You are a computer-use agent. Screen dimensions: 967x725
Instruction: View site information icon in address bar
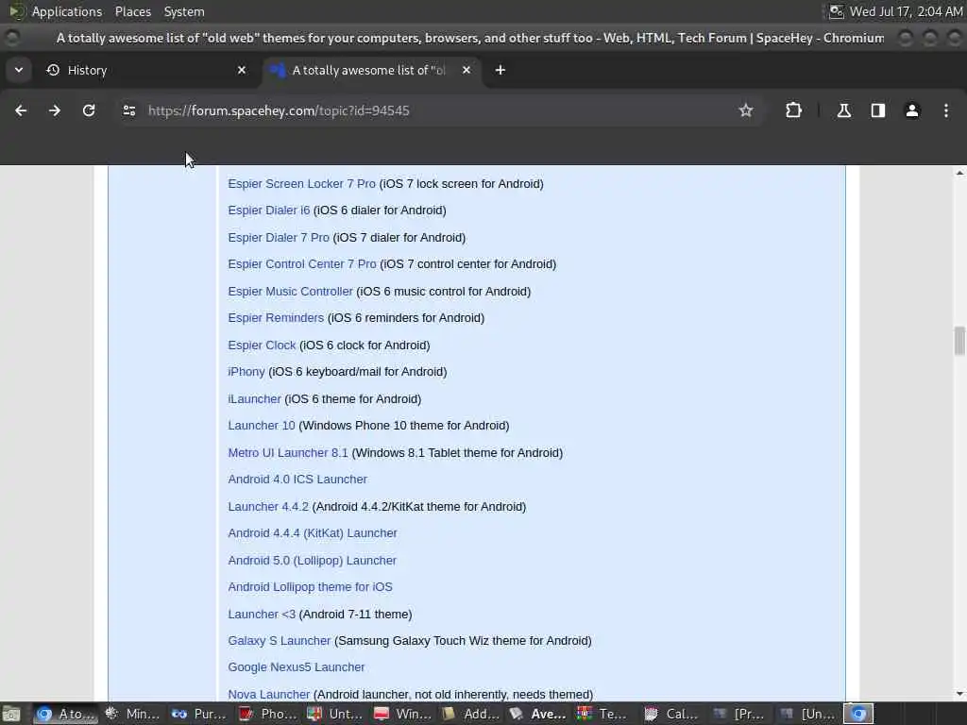click(x=128, y=110)
